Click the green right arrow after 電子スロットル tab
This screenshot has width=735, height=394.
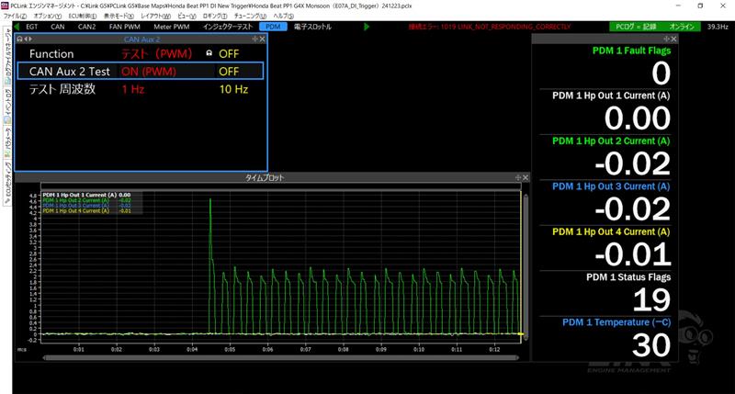coord(367,27)
